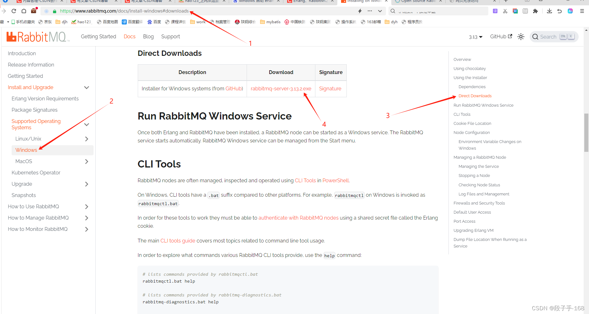Collapse Supported Operating Systems chevron
Image resolution: width=589 pixels, height=314 pixels.
click(x=87, y=125)
